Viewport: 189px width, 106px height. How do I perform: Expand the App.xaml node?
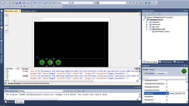click(x=146, y=27)
